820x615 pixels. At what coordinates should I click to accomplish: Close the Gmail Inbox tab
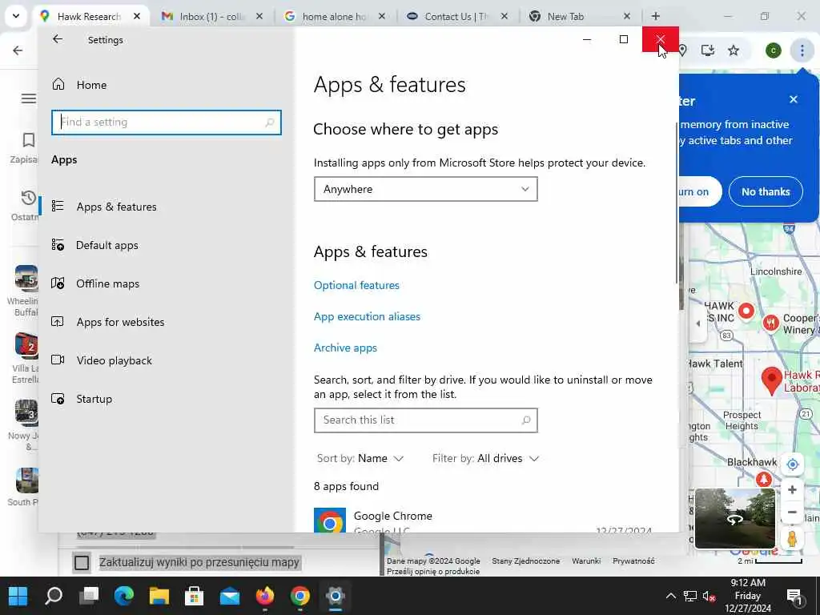click(x=259, y=16)
